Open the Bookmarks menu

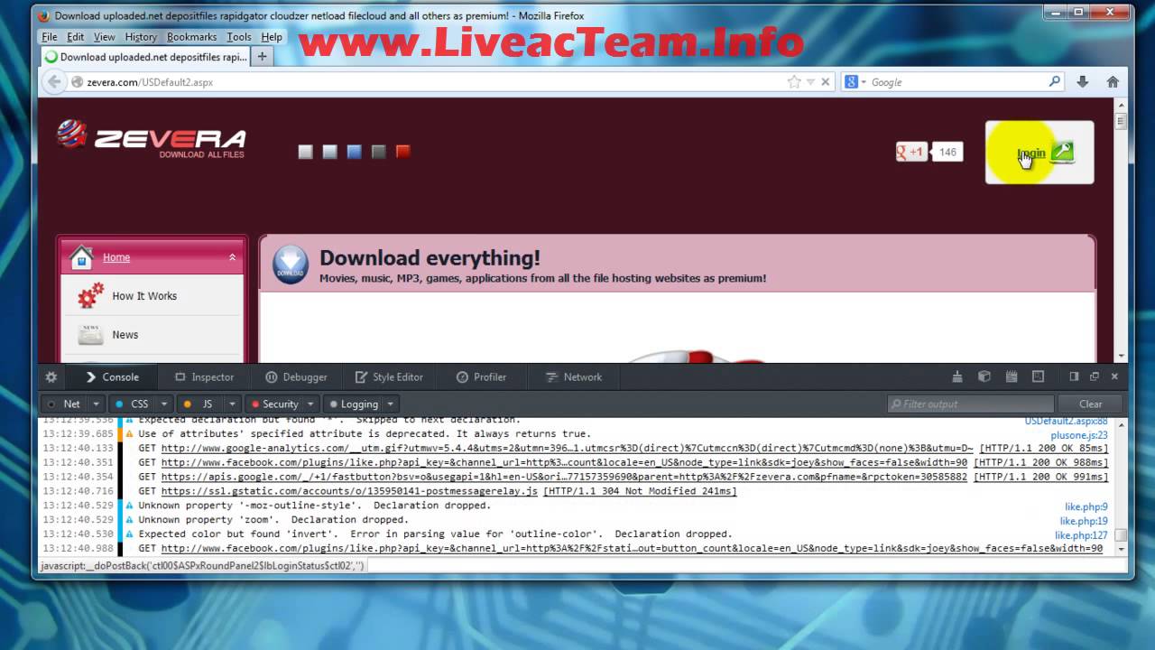click(x=192, y=37)
